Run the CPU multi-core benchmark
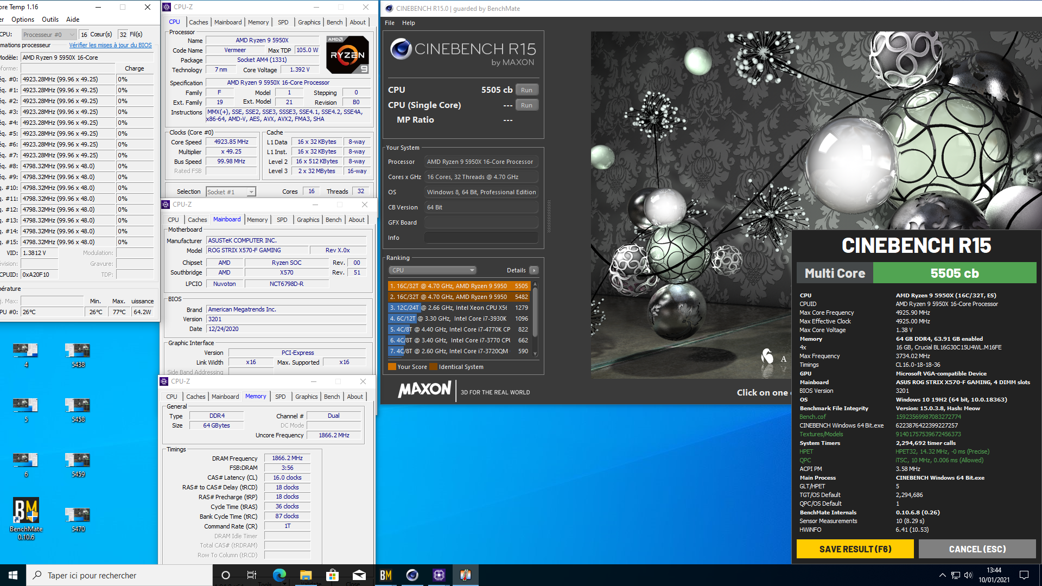Viewport: 1042px width, 586px height. click(x=526, y=90)
